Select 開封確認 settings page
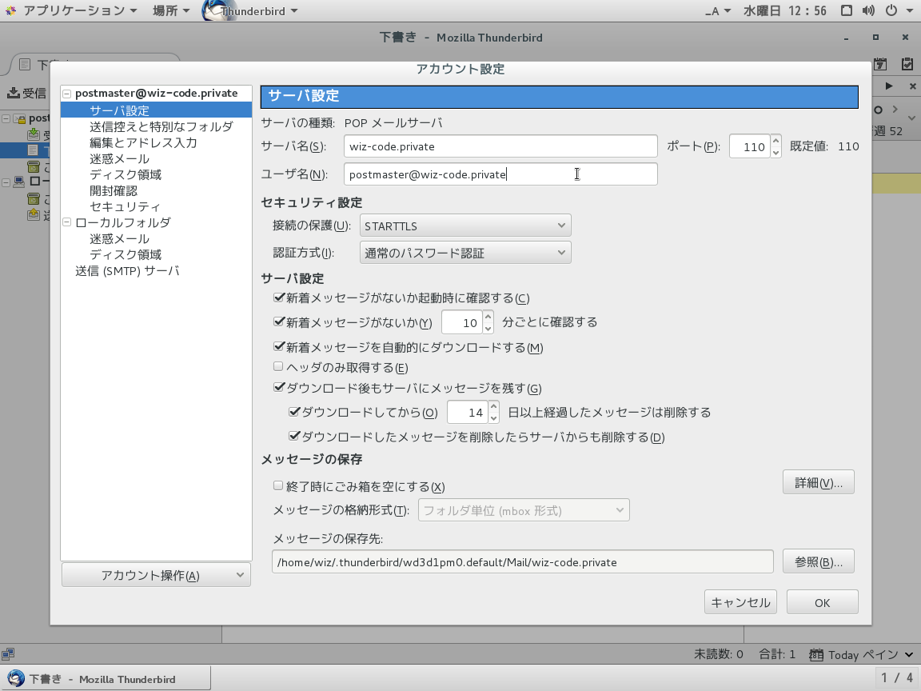921x691 pixels. pyautogui.click(x=114, y=190)
